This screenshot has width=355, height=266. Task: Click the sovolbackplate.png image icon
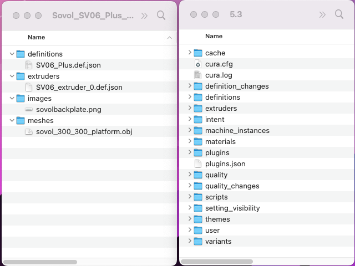[29, 110]
